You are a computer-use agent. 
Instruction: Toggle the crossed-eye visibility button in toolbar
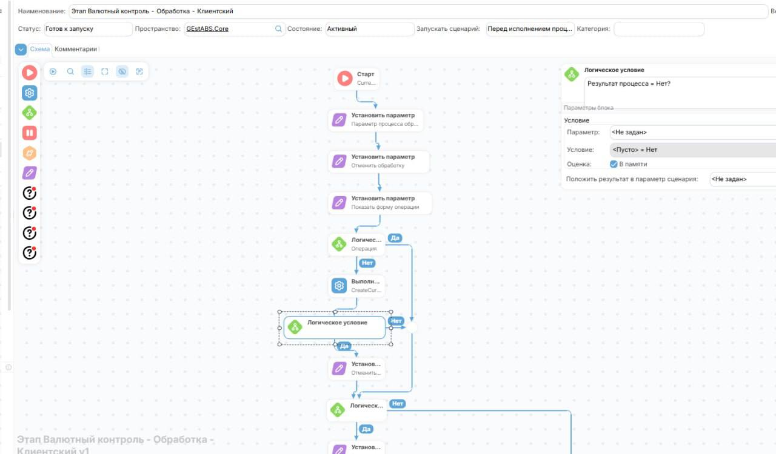point(122,71)
